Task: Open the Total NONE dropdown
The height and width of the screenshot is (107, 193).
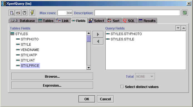Action: 145,77
